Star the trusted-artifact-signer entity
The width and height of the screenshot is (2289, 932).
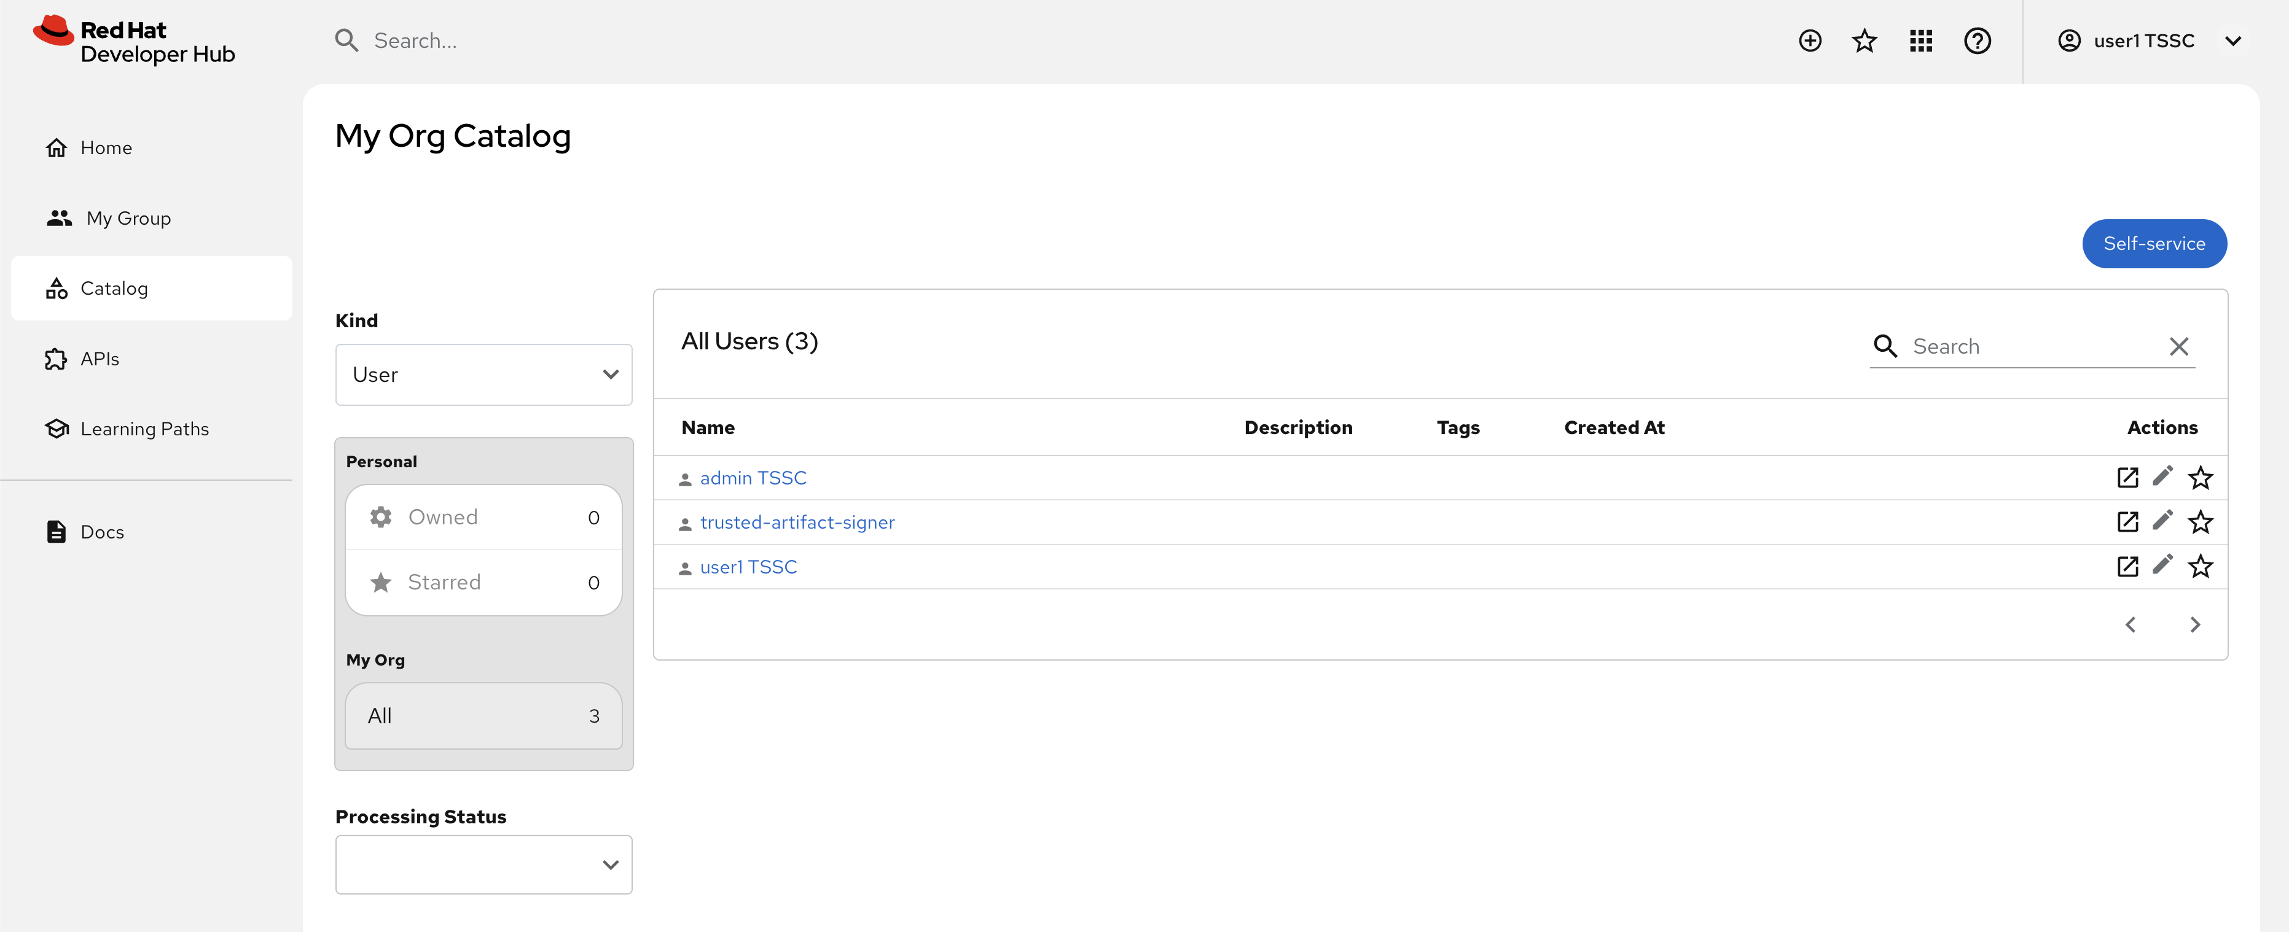point(2201,521)
